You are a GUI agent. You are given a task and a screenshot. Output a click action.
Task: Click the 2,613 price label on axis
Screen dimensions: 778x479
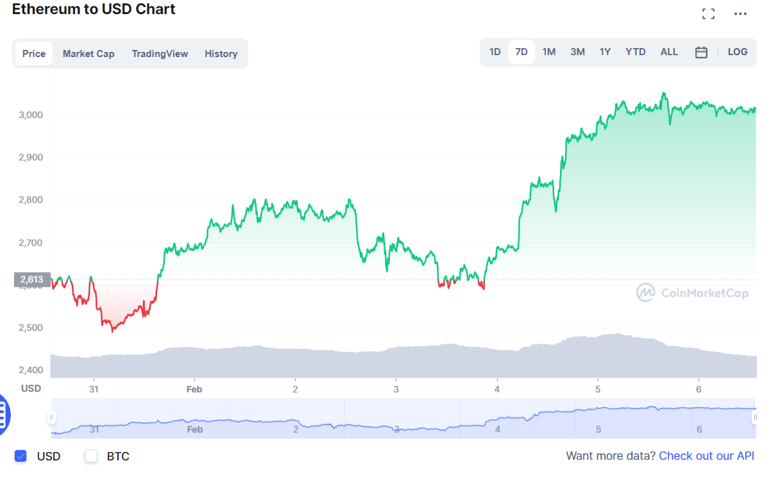click(31, 280)
